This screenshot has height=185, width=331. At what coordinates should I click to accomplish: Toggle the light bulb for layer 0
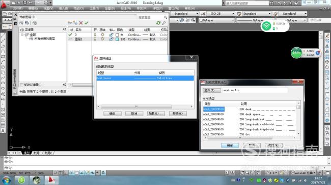click(95, 34)
